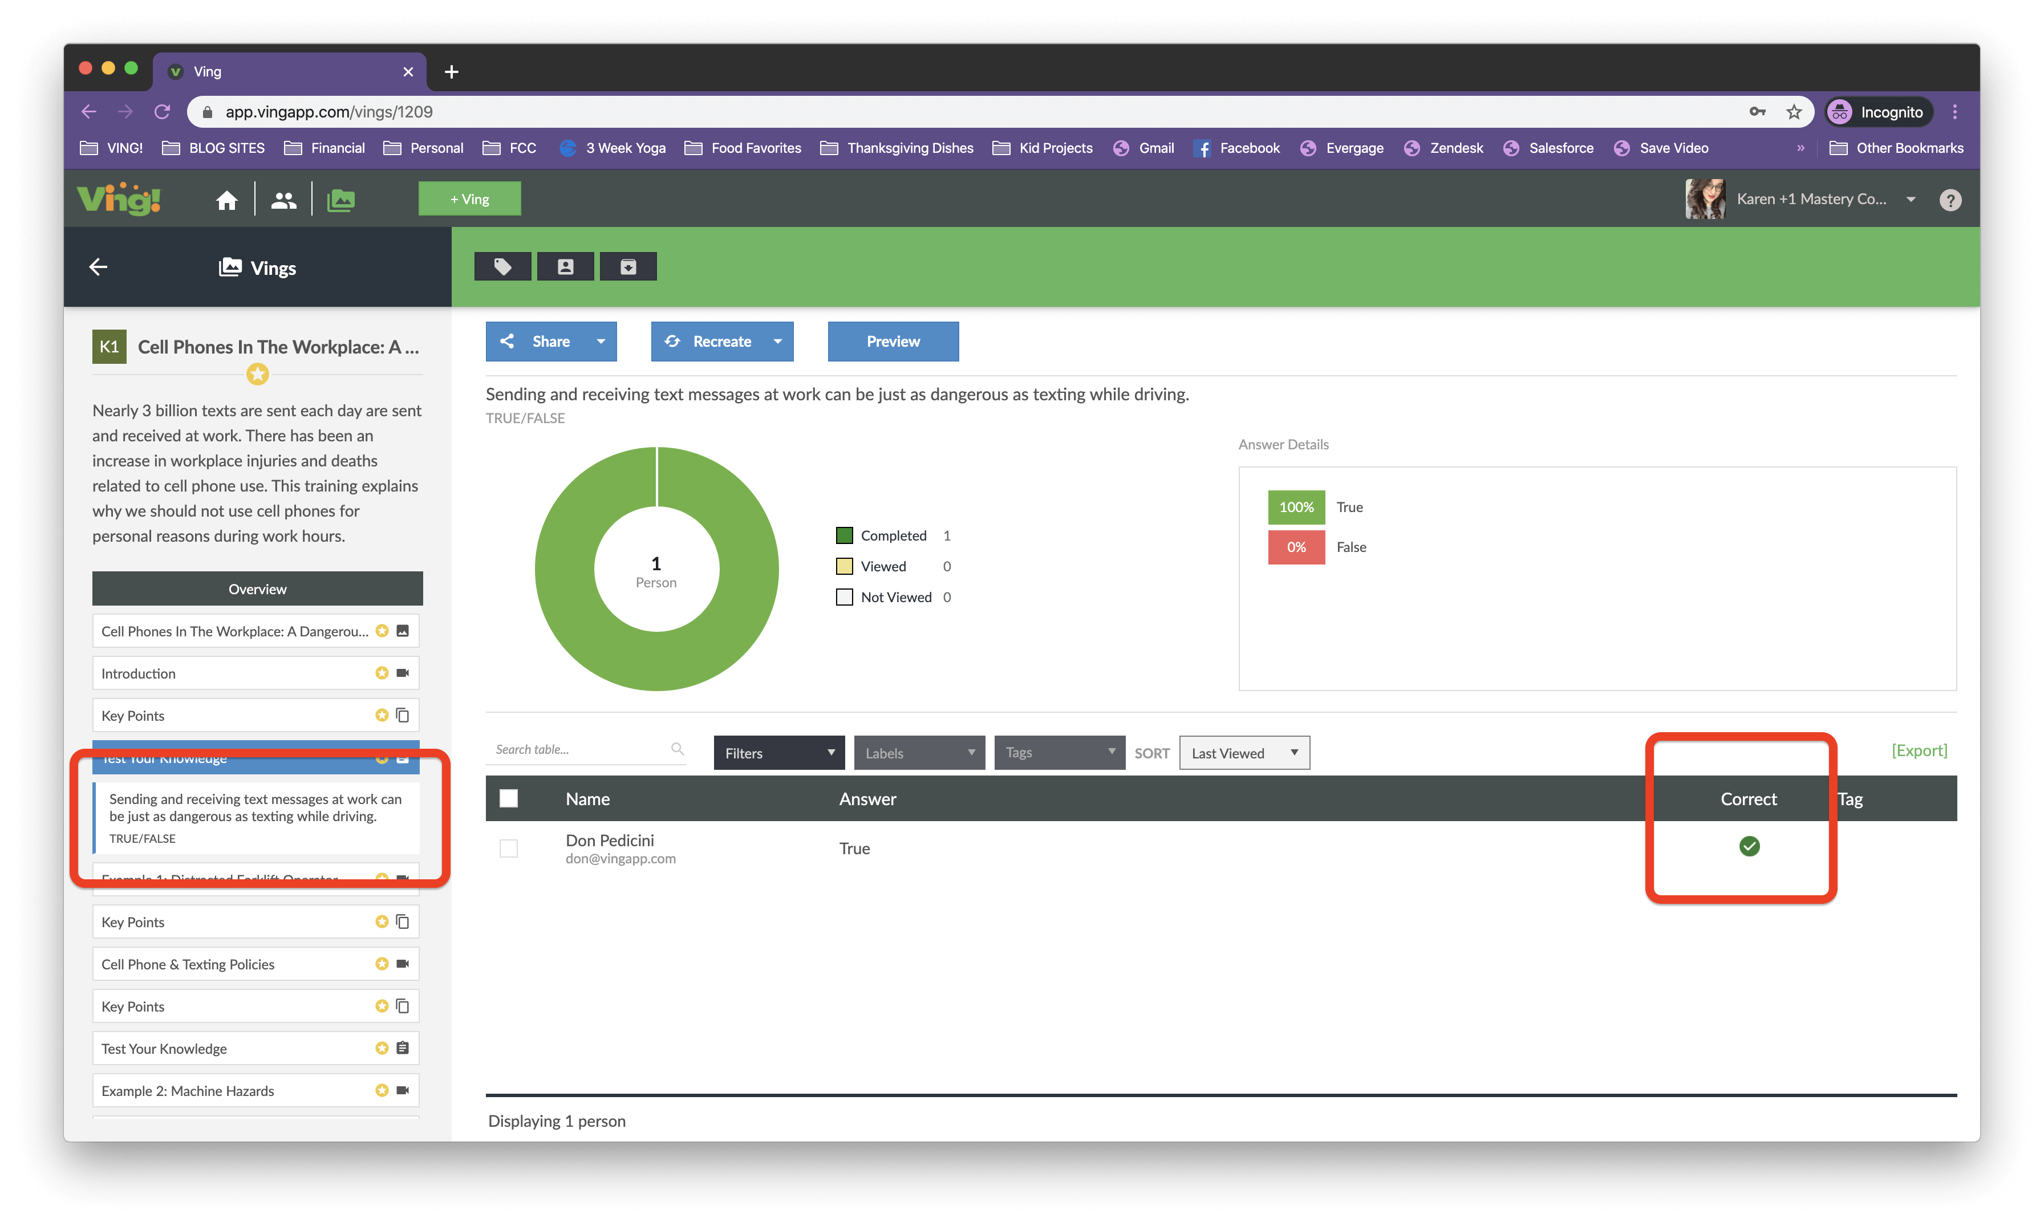Viewport: 2044px width, 1226px height.
Task: Select the true/false question about texting
Action: 256,817
